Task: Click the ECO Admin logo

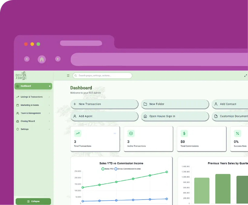Action: point(21,76)
